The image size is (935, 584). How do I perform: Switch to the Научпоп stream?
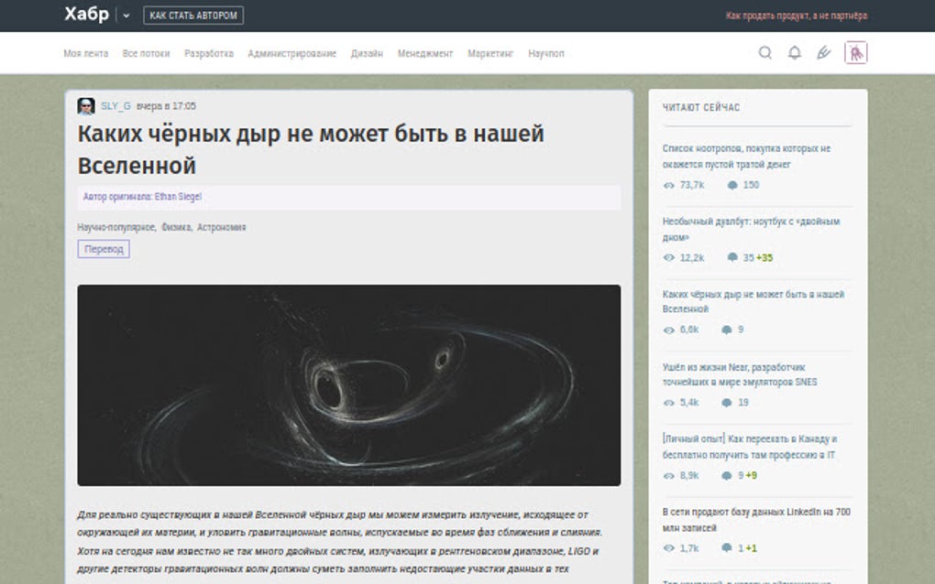[545, 54]
